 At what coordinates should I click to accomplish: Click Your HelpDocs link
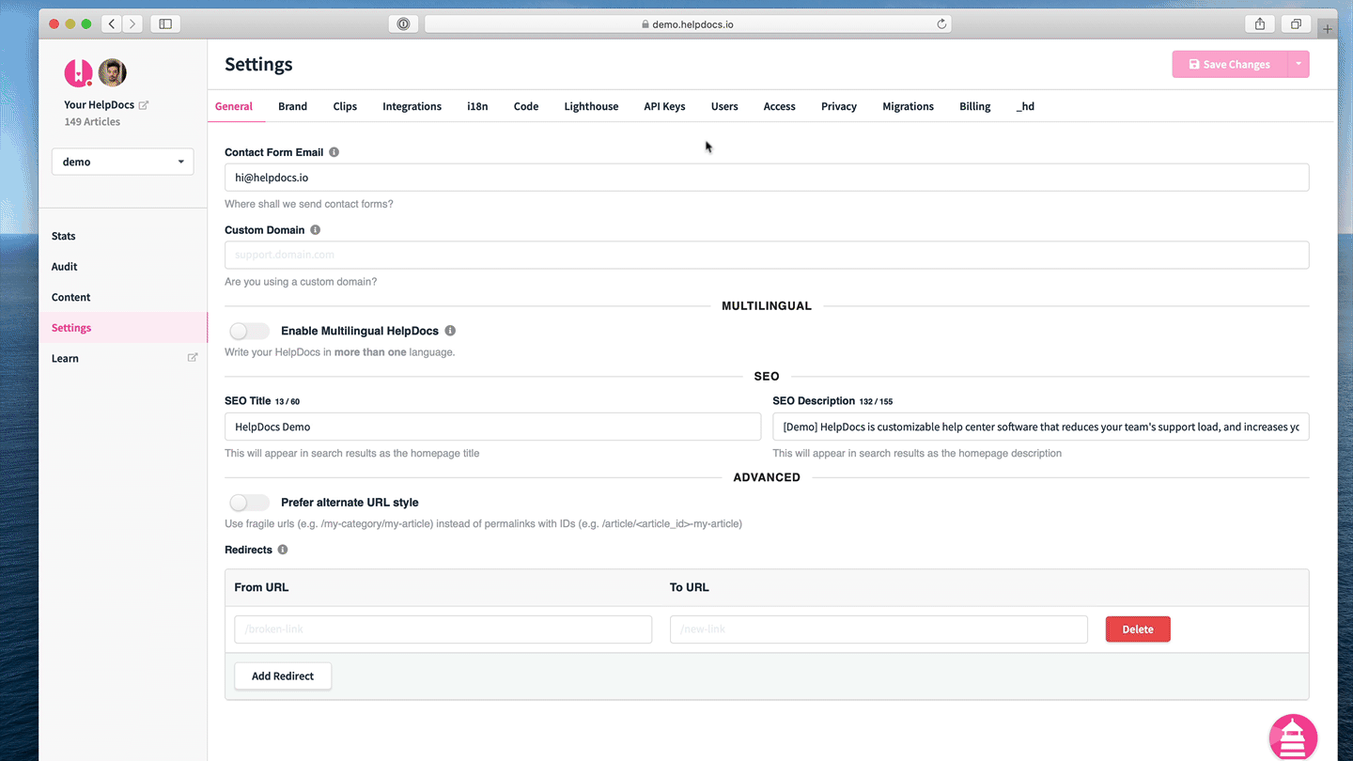(x=99, y=105)
